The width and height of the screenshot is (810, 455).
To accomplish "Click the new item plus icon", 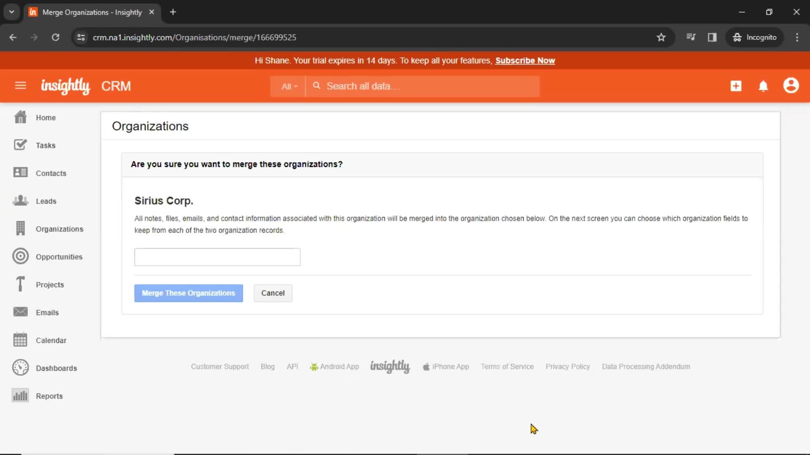I will coord(735,86).
